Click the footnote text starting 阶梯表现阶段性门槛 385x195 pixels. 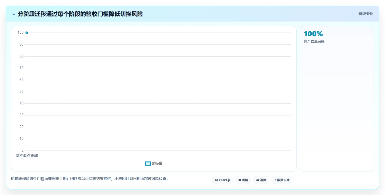click(x=90, y=179)
